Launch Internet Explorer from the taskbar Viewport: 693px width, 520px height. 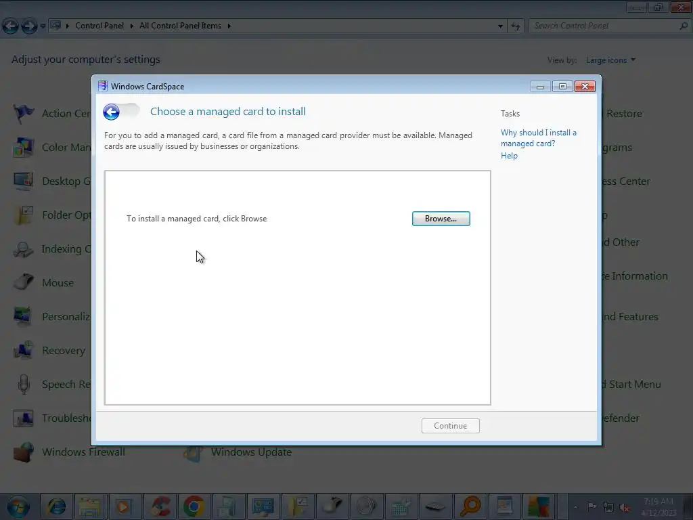tap(56, 506)
